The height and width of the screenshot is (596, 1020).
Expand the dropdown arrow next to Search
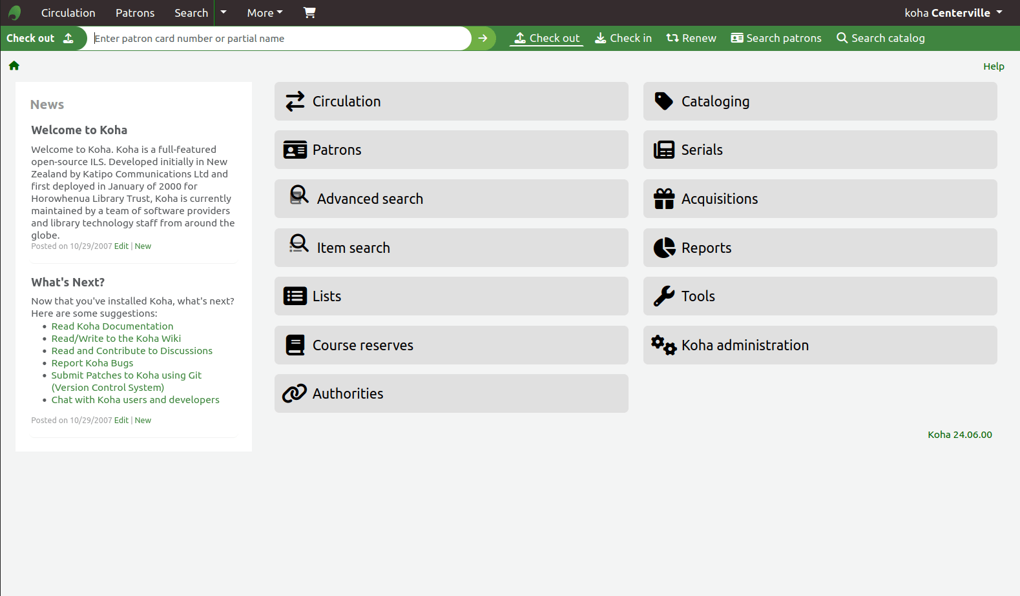[x=224, y=12]
